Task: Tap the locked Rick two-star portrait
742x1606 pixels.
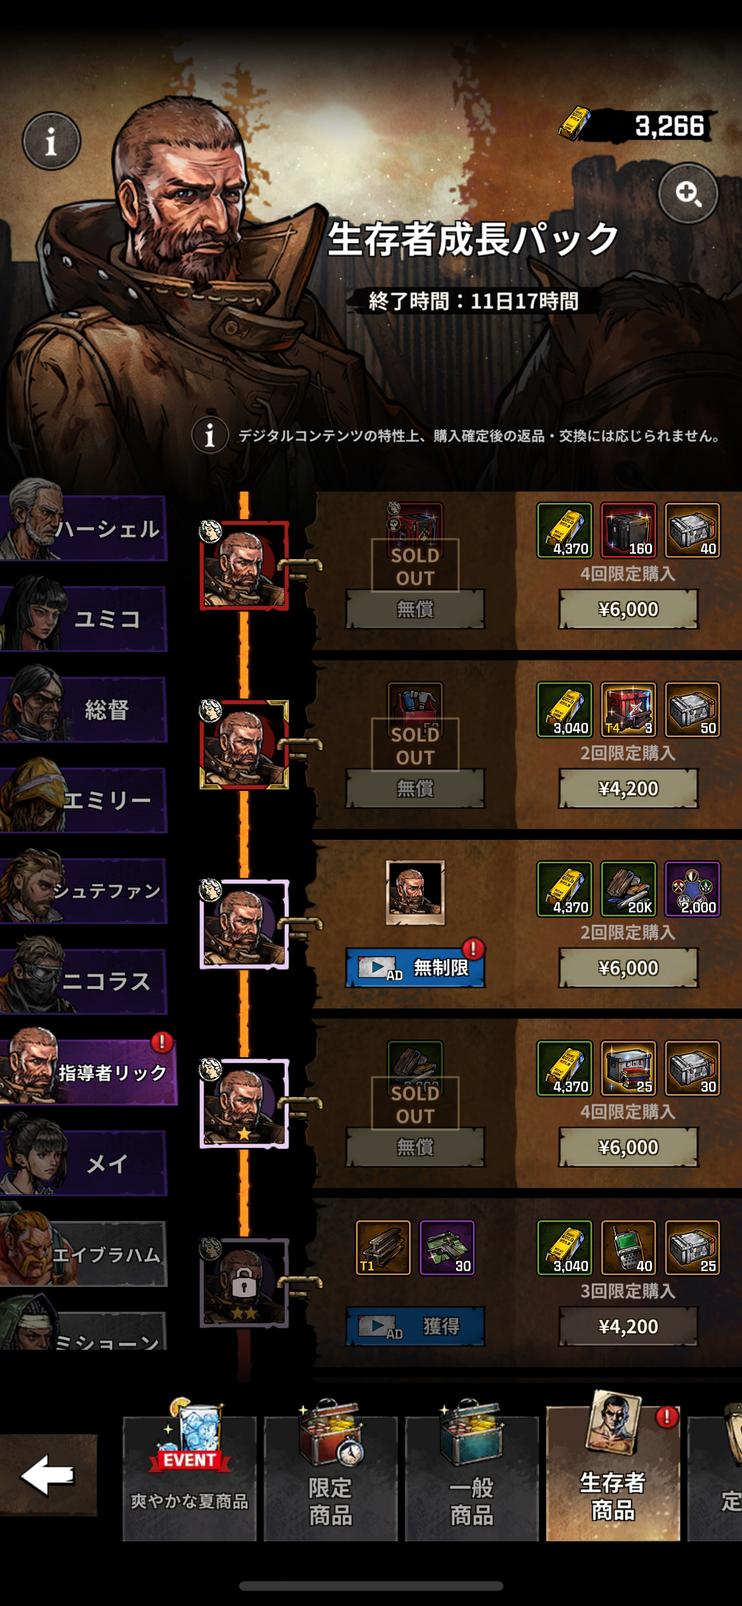Action: (244, 1283)
